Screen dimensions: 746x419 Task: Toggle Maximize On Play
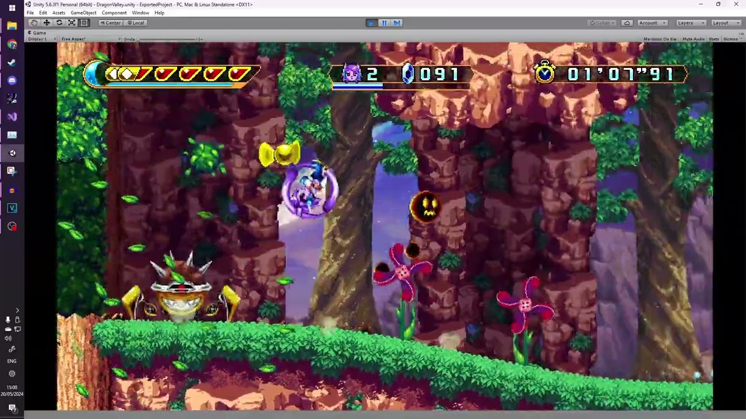[660, 39]
